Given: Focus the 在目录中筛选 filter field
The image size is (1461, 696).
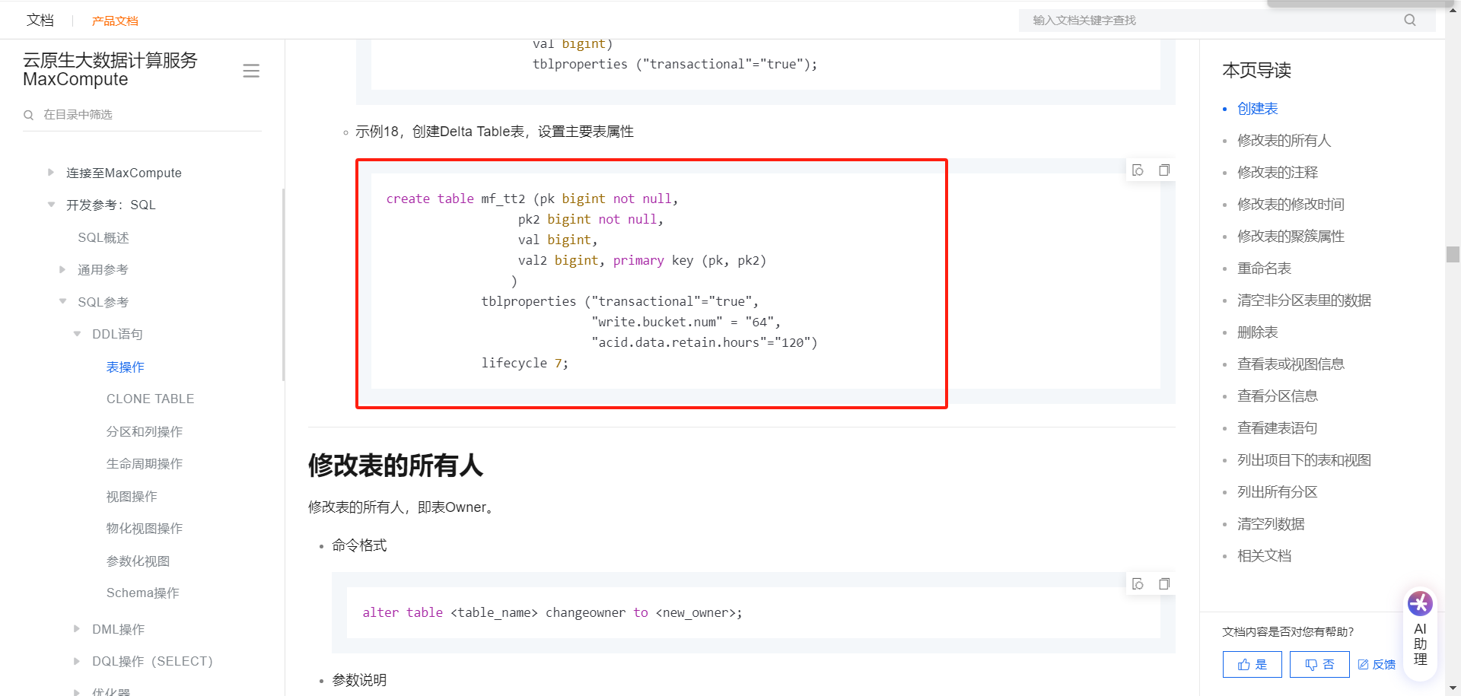Looking at the screenshot, I should [142, 115].
